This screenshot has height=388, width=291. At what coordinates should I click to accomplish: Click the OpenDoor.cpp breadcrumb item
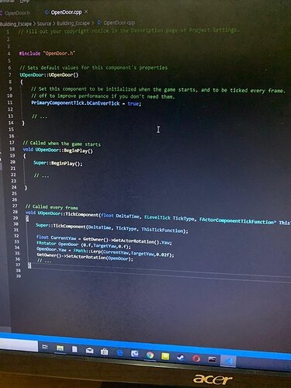[x=119, y=23]
